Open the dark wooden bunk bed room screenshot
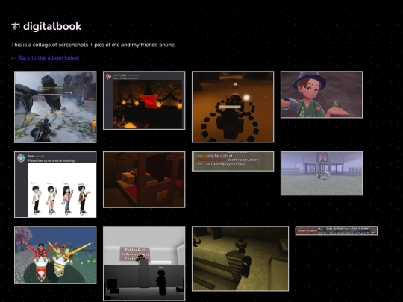Image resolution: width=403 pixels, height=302 pixels. [x=144, y=180]
